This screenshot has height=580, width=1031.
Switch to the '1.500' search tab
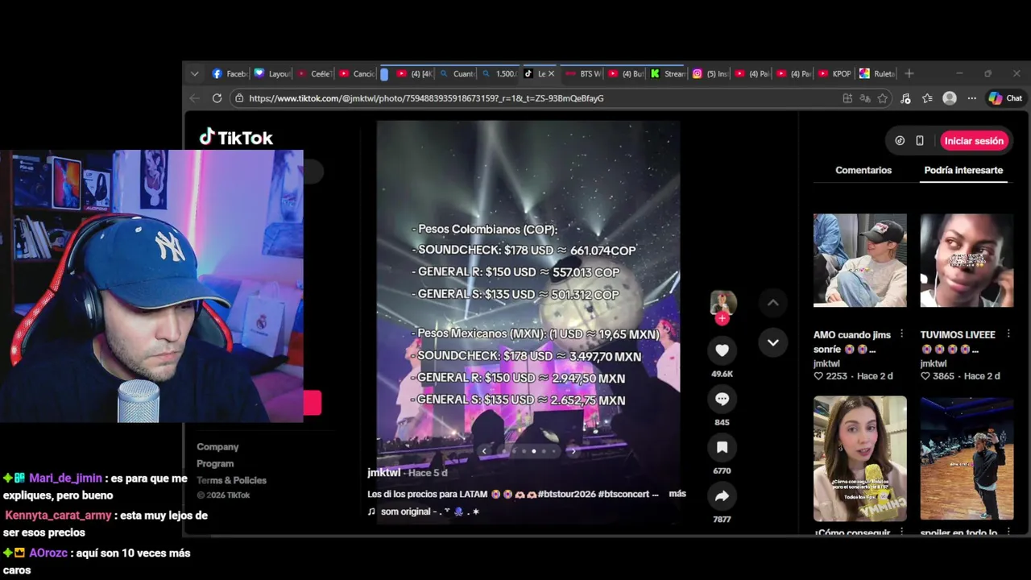[x=499, y=73]
